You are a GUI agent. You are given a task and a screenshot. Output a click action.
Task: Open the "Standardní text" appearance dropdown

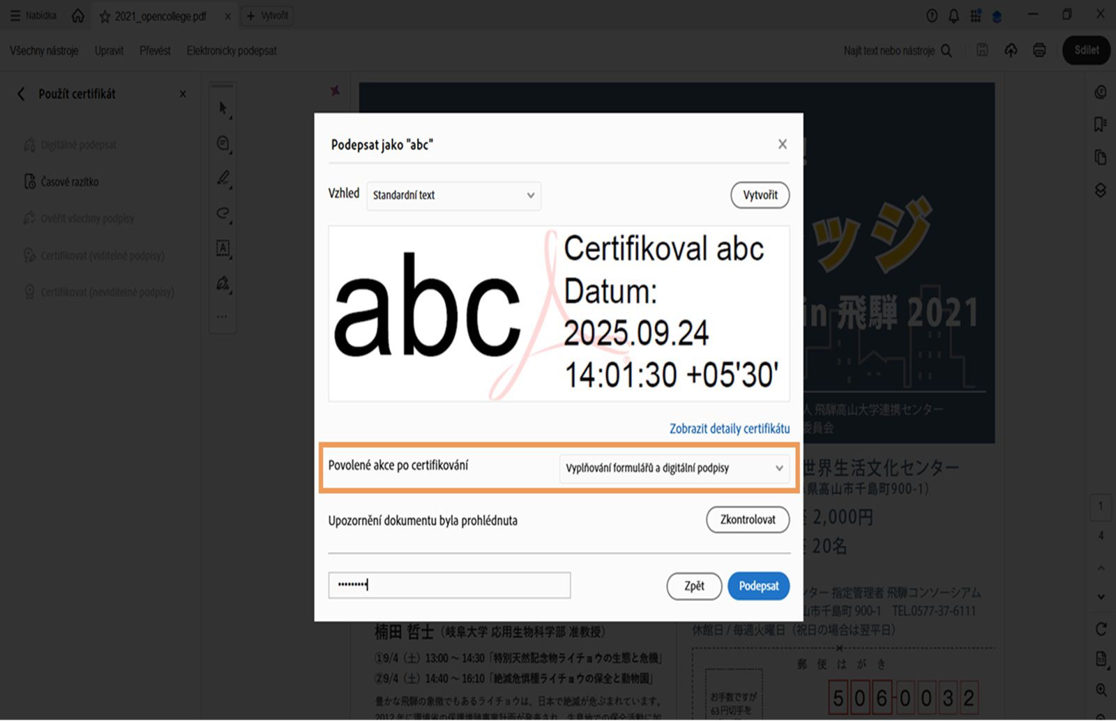(x=453, y=196)
